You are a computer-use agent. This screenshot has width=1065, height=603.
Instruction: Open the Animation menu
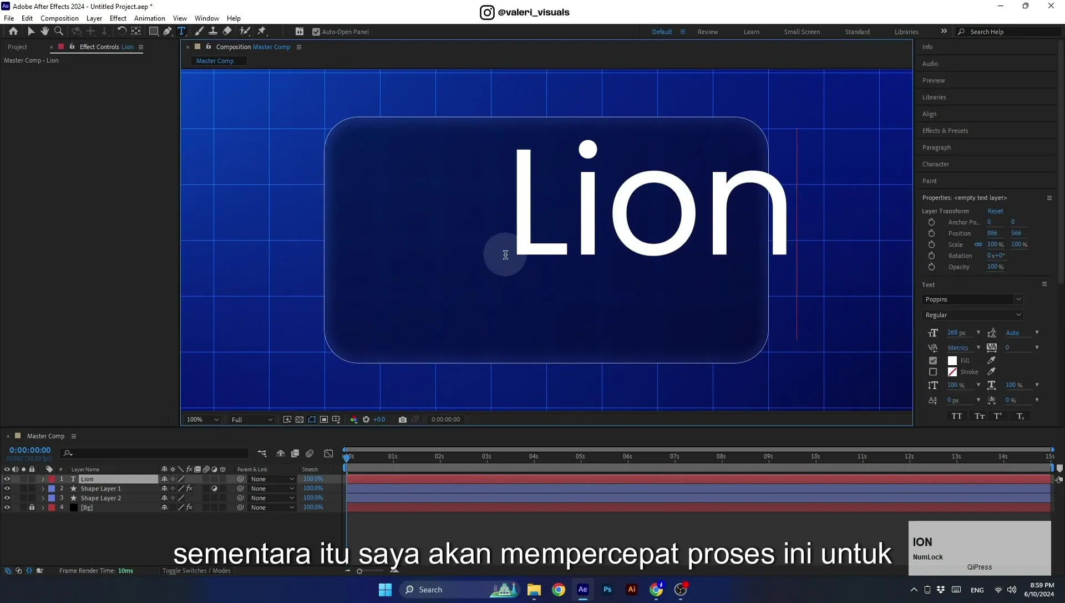pyautogui.click(x=150, y=18)
